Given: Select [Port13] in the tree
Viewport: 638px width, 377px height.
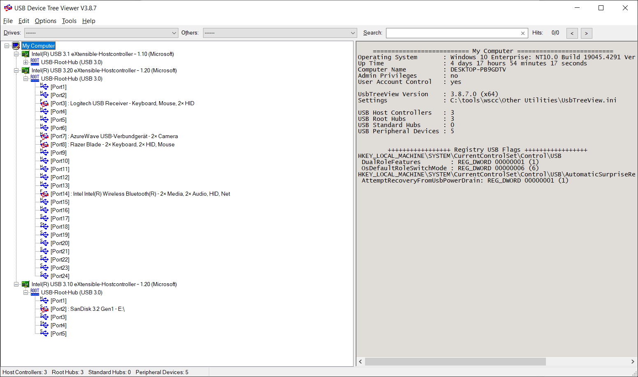Looking at the screenshot, I should [60, 185].
